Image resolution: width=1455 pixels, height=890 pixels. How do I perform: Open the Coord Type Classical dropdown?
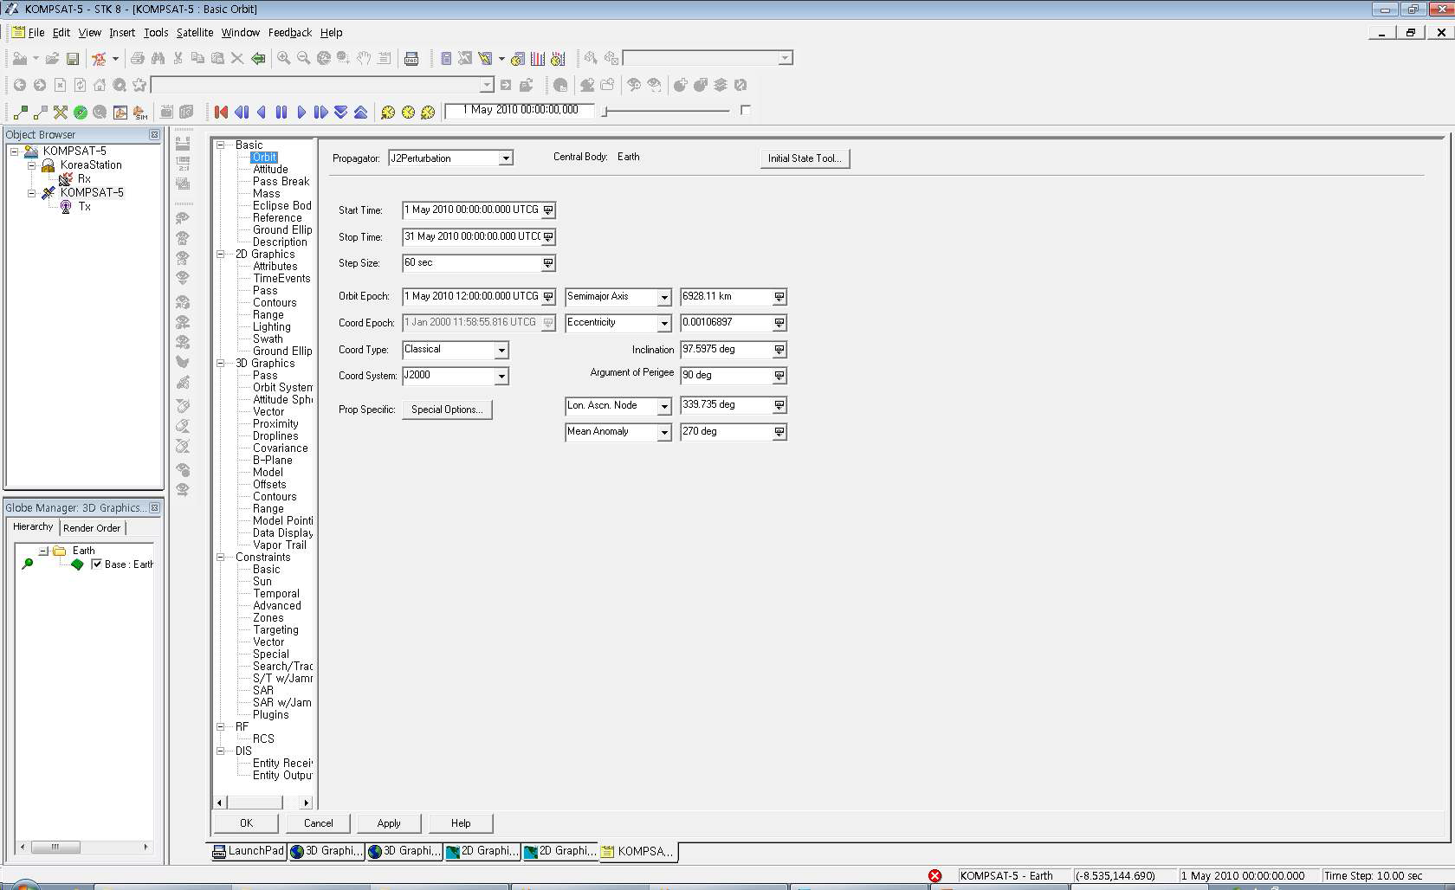(501, 350)
